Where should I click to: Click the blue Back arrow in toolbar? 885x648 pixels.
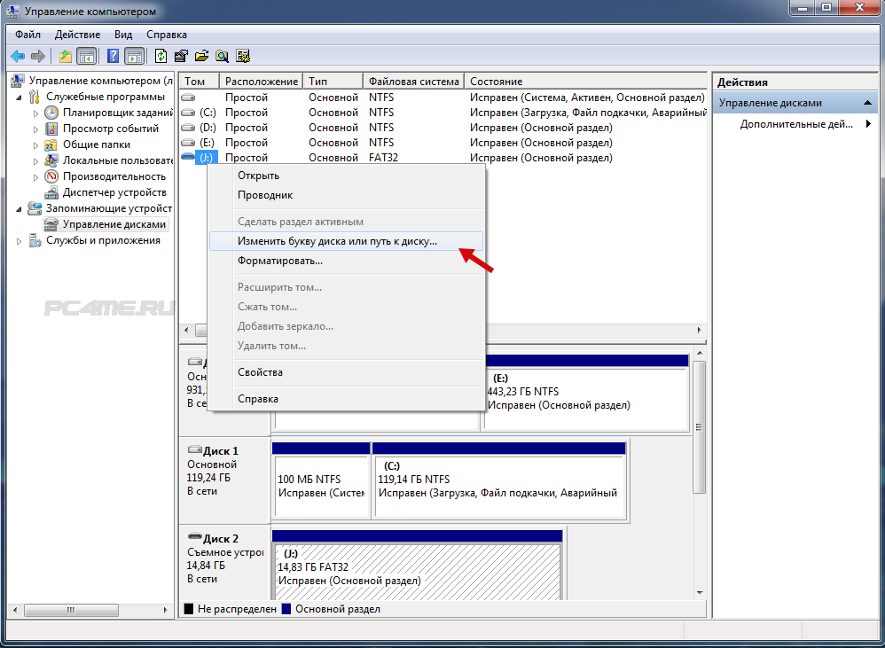click(18, 57)
